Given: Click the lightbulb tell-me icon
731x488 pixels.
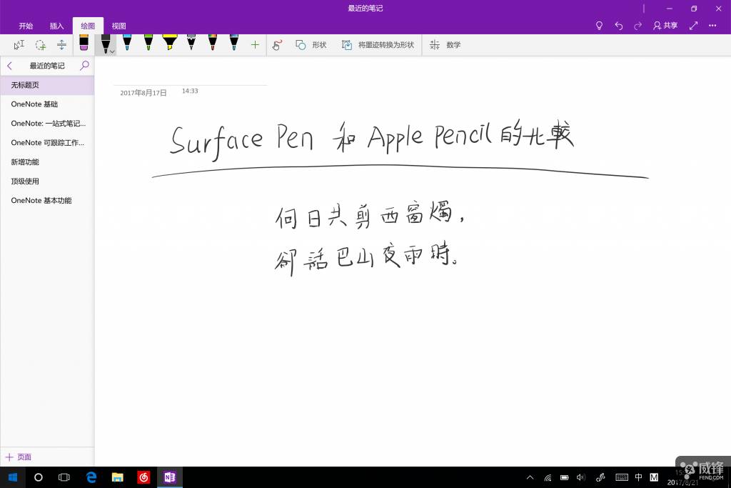Looking at the screenshot, I should pyautogui.click(x=599, y=26).
